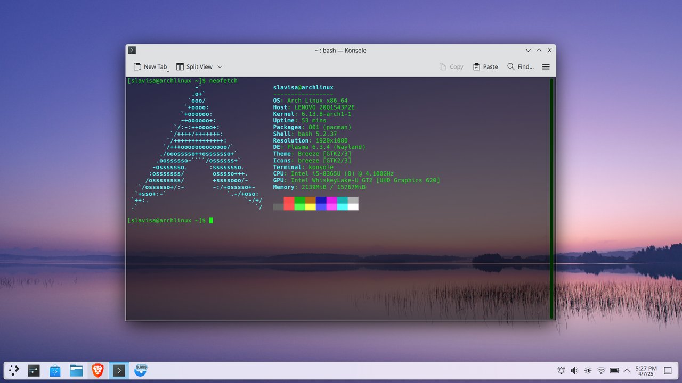Click the 'DE: Plasma 6.3.4 (Wayland)' line
The image size is (682, 383).
[x=319, y=147]
